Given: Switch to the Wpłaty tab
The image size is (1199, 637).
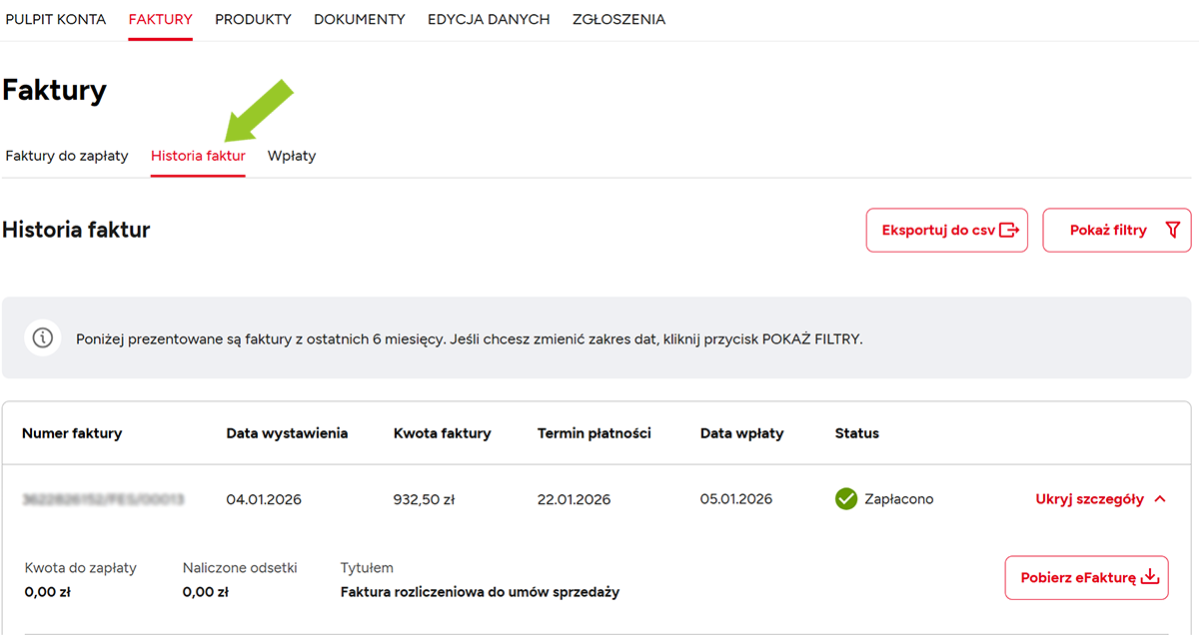Looking at the screenshot, I should click(x=292, y=156).
